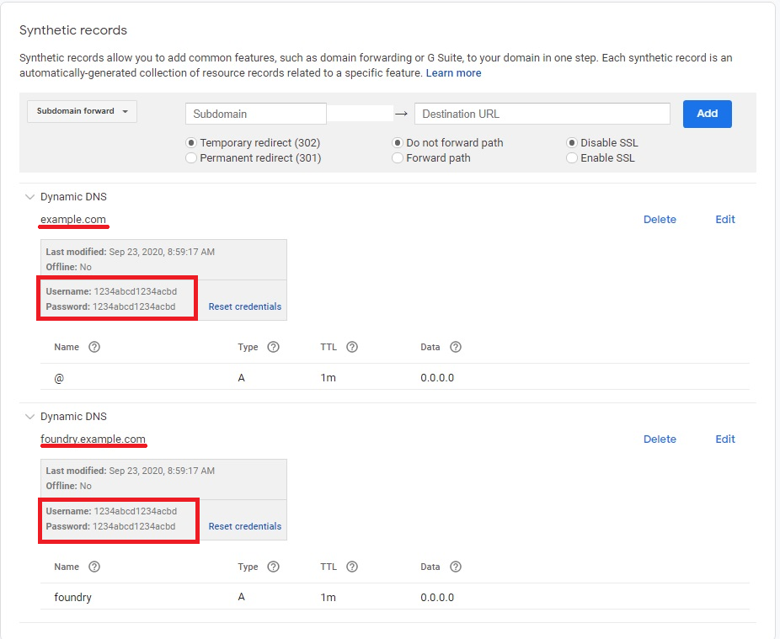Enable the Forward path option

coord(397,157)
